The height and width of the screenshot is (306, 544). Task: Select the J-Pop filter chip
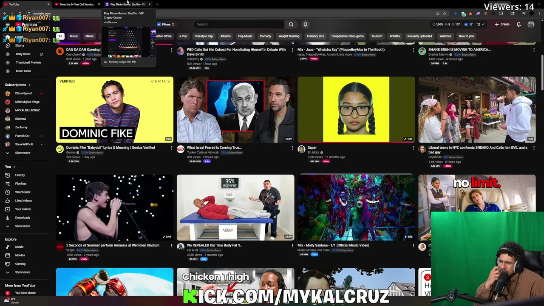click(183, 36)
